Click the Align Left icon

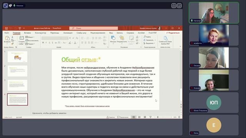pos(82,43)
